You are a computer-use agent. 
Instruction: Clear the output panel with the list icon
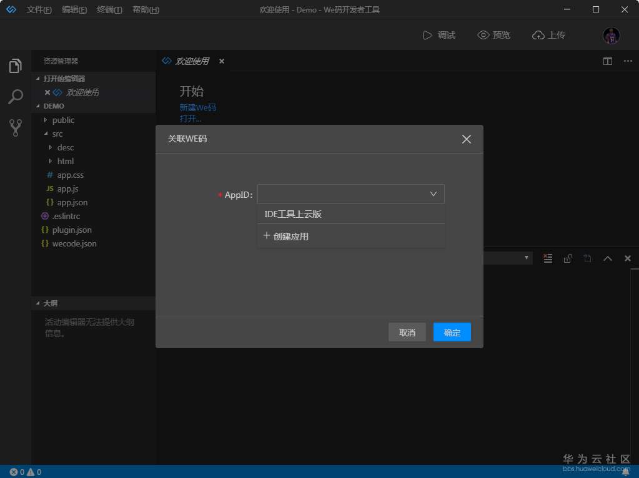pyautogui.click(x=548, y=258)
